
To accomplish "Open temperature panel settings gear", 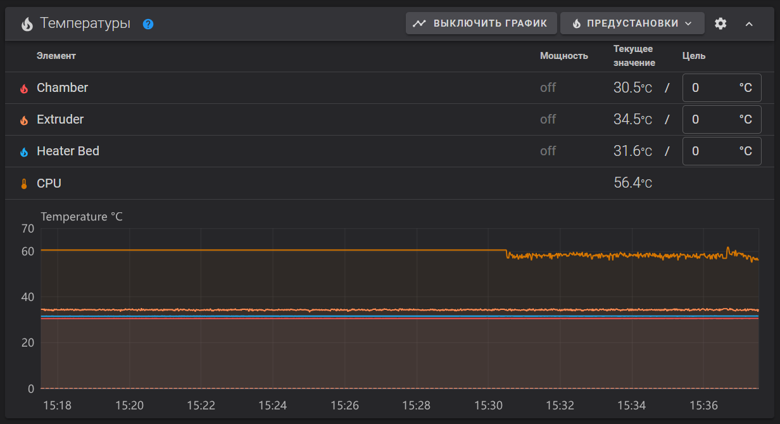I will coord(720,23).
